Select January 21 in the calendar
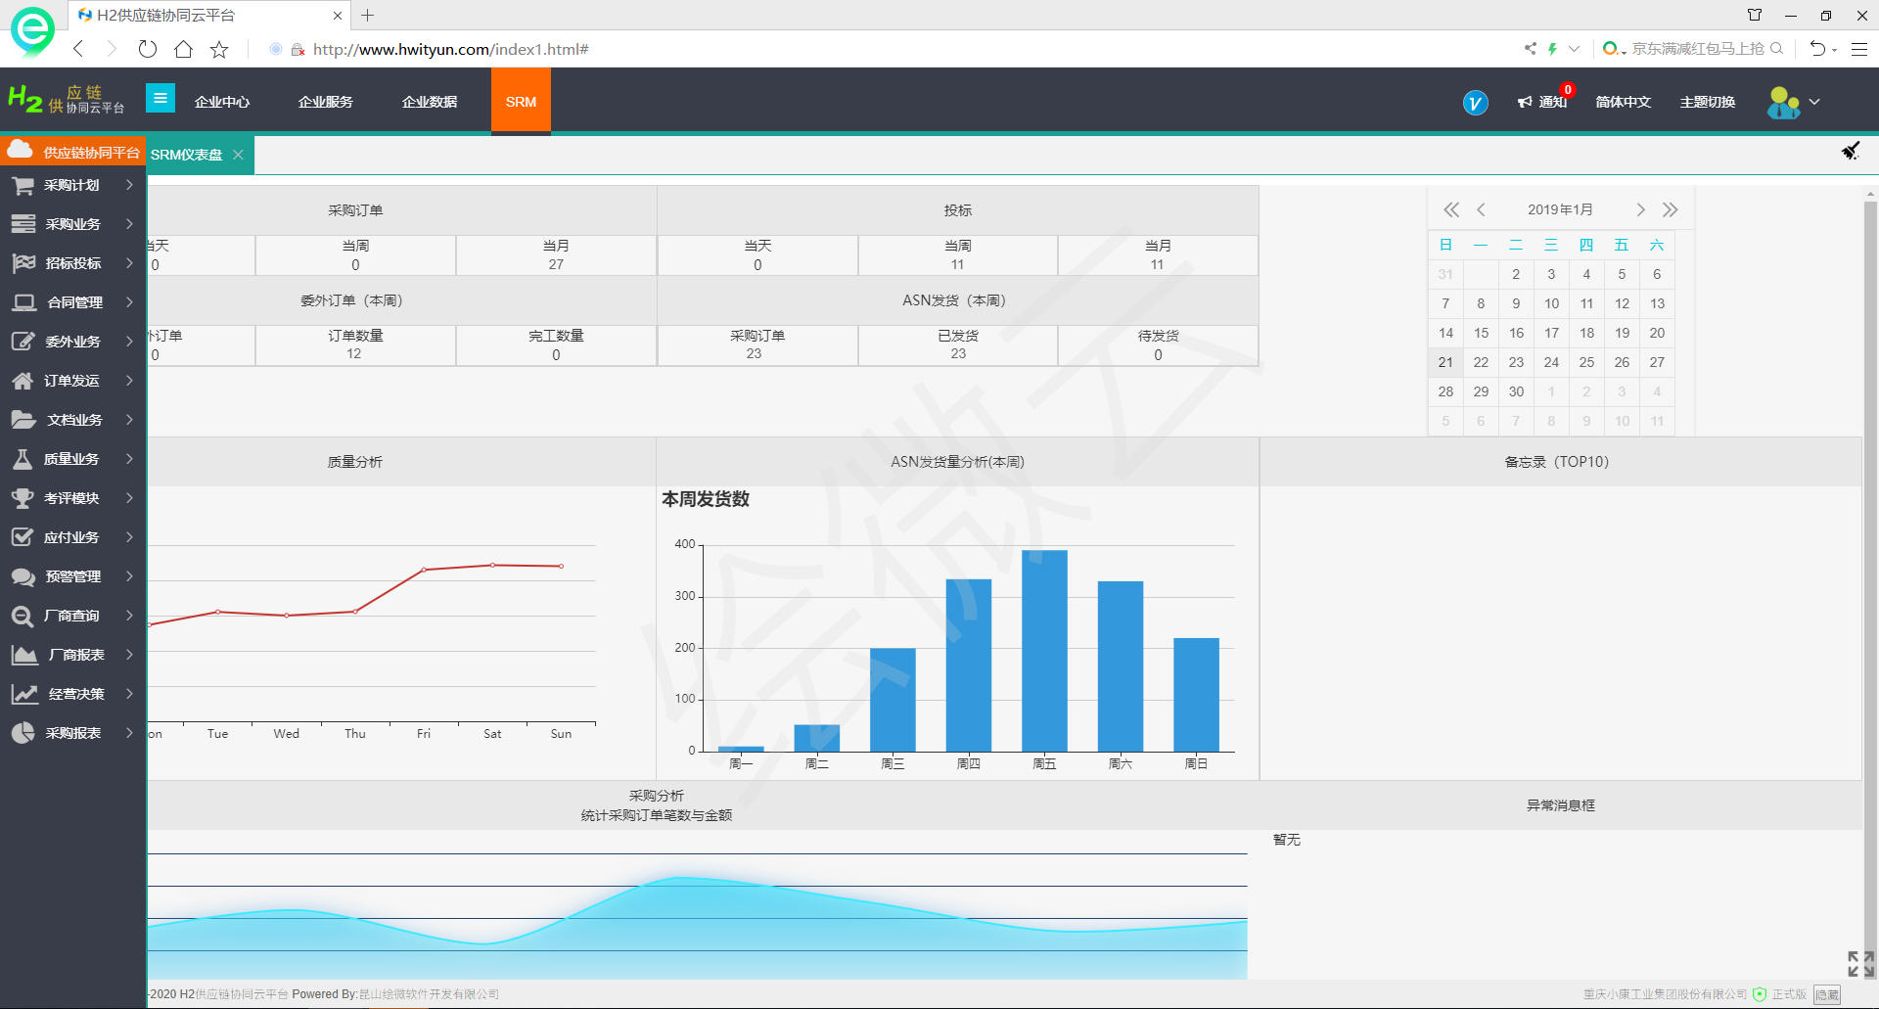This screenshot has height=1009, width=1879. pos(1445,362)
